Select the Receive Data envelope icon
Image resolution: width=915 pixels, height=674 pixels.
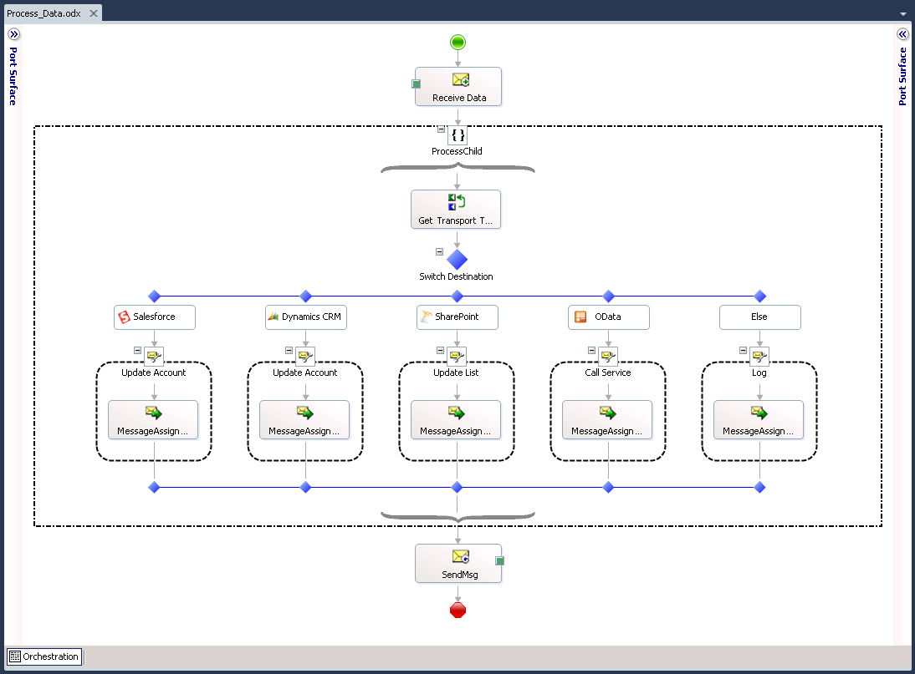(460, 80)
